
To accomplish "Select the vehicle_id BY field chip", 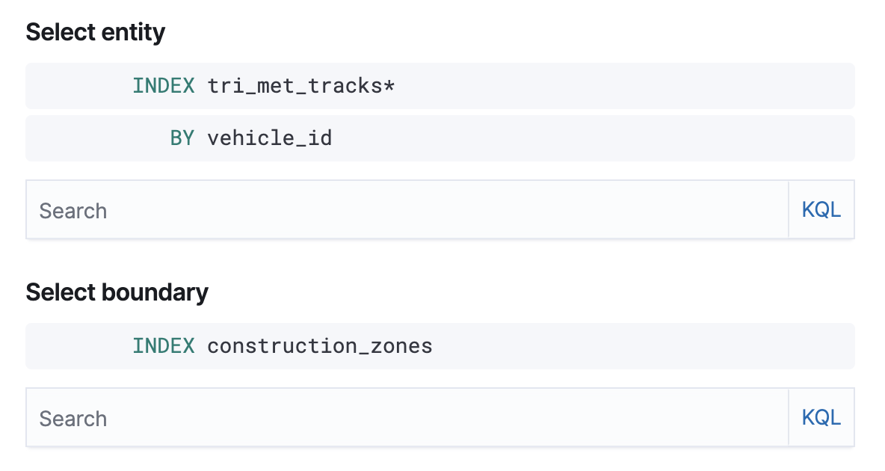I will click(270, 138).
